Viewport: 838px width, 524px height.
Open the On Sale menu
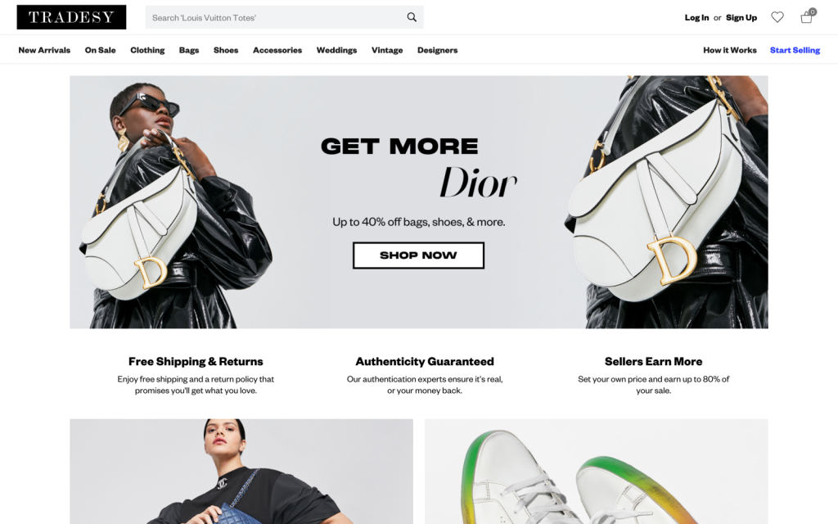click(100, 50)
